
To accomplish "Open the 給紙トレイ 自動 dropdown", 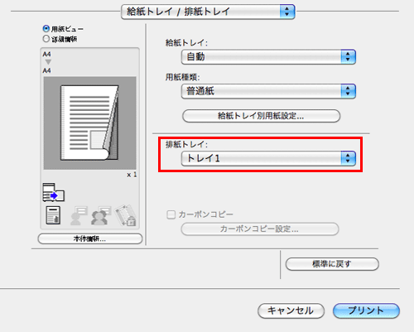I will [x=268, y=57].
